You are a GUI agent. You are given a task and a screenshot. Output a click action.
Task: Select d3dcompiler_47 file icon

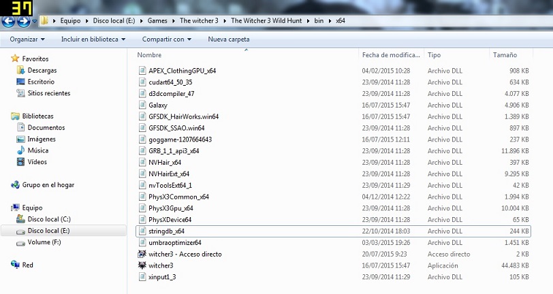click(142, 93)
